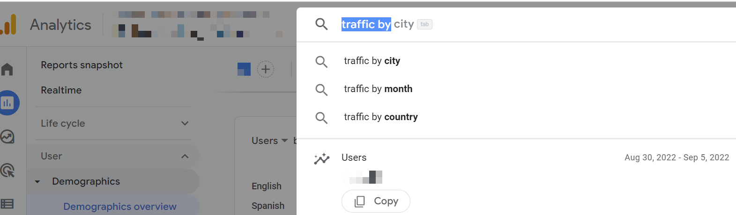The width and height of the screenshot is (736, 215).
Task: Select the Reports bar chart icon
Action: point(8,103)
